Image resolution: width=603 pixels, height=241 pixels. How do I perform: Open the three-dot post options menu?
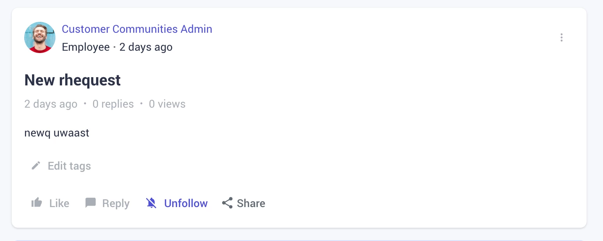tap(561, 37)
